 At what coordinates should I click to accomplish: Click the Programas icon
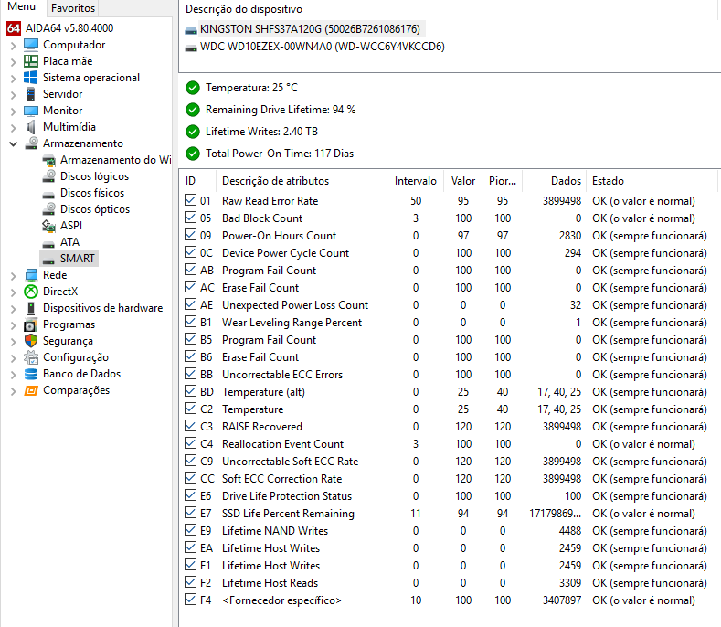[31, 324]
